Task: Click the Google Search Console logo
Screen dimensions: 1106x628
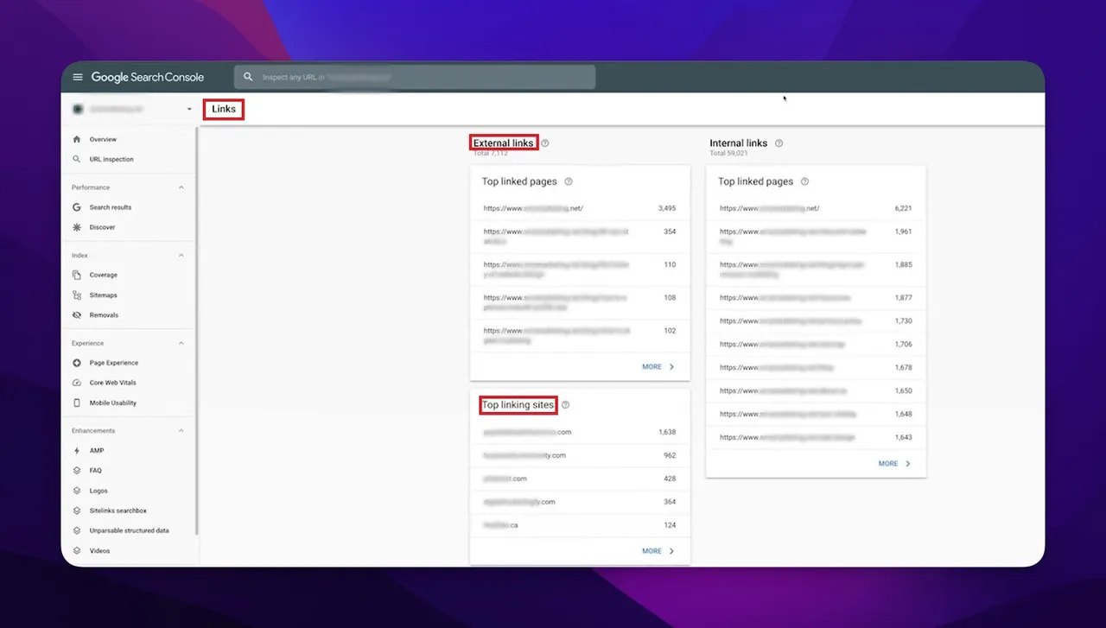Action: 148,77
